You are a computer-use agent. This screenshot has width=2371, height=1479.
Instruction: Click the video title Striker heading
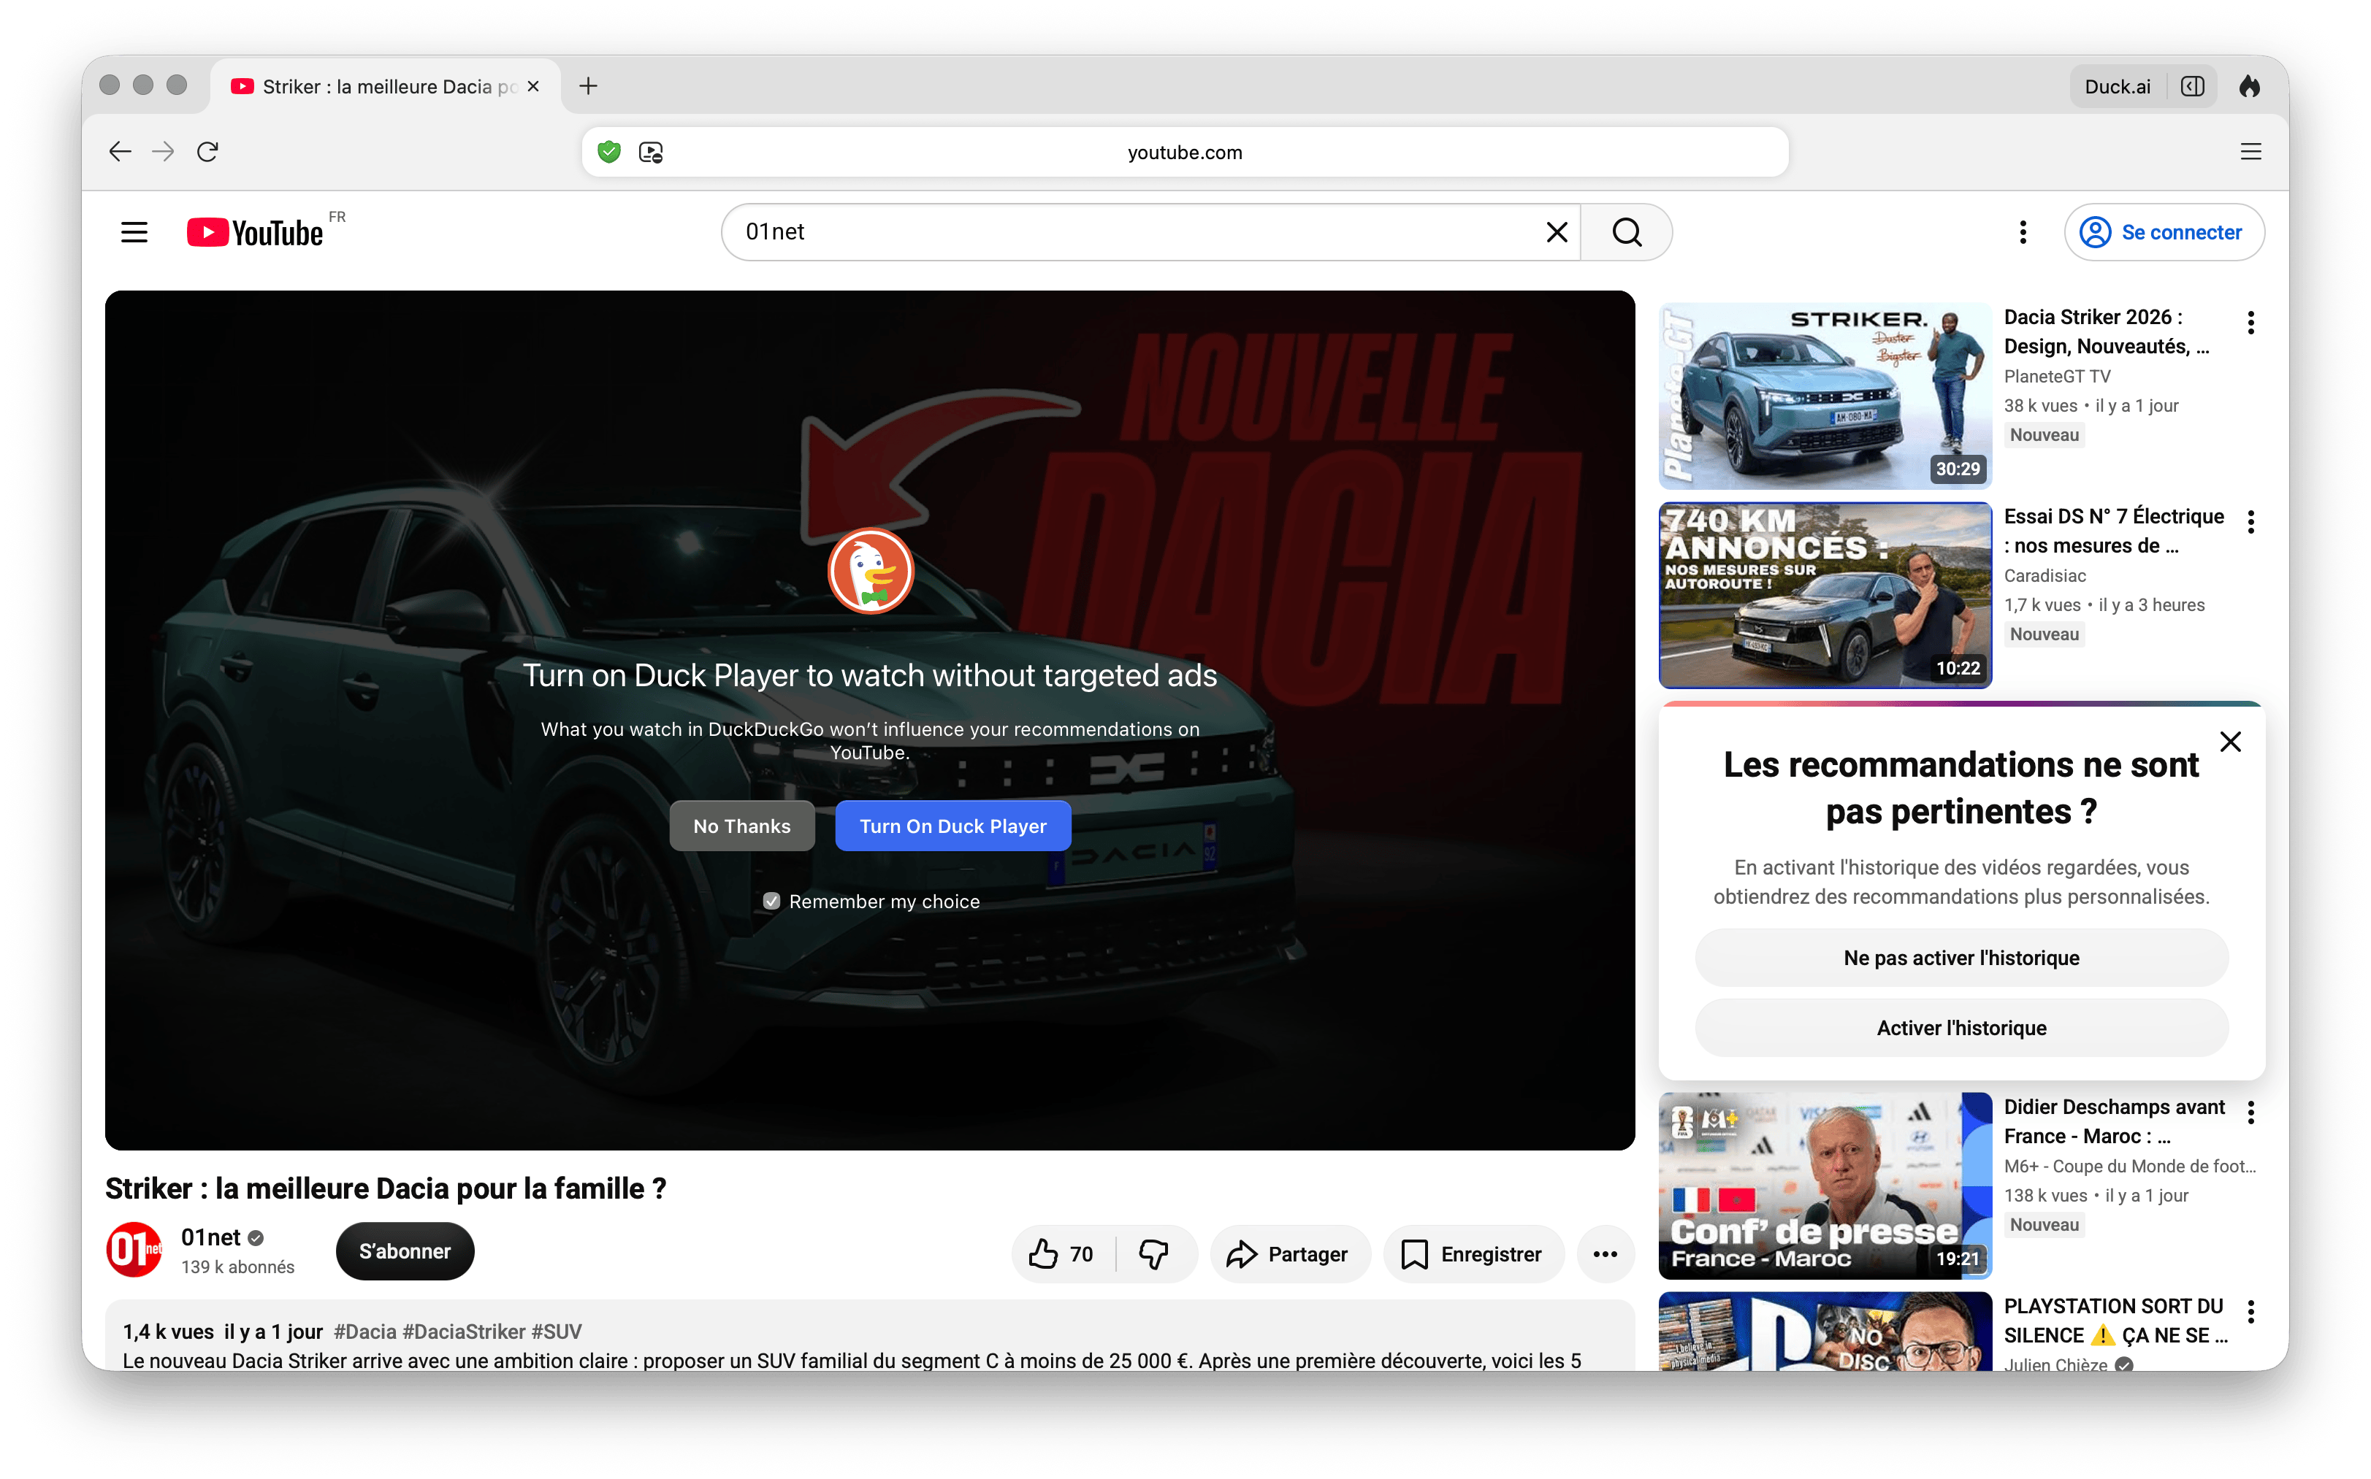(x=386, y=1188)
